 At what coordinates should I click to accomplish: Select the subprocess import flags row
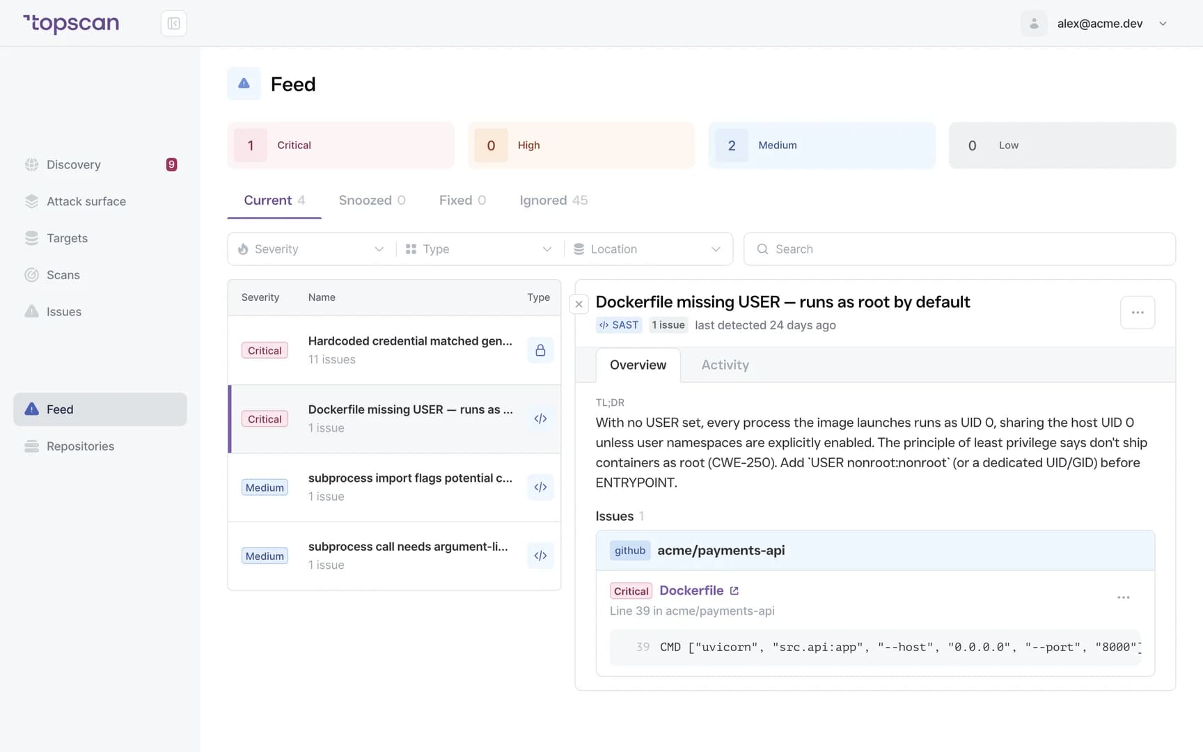(x=394, y=487)
